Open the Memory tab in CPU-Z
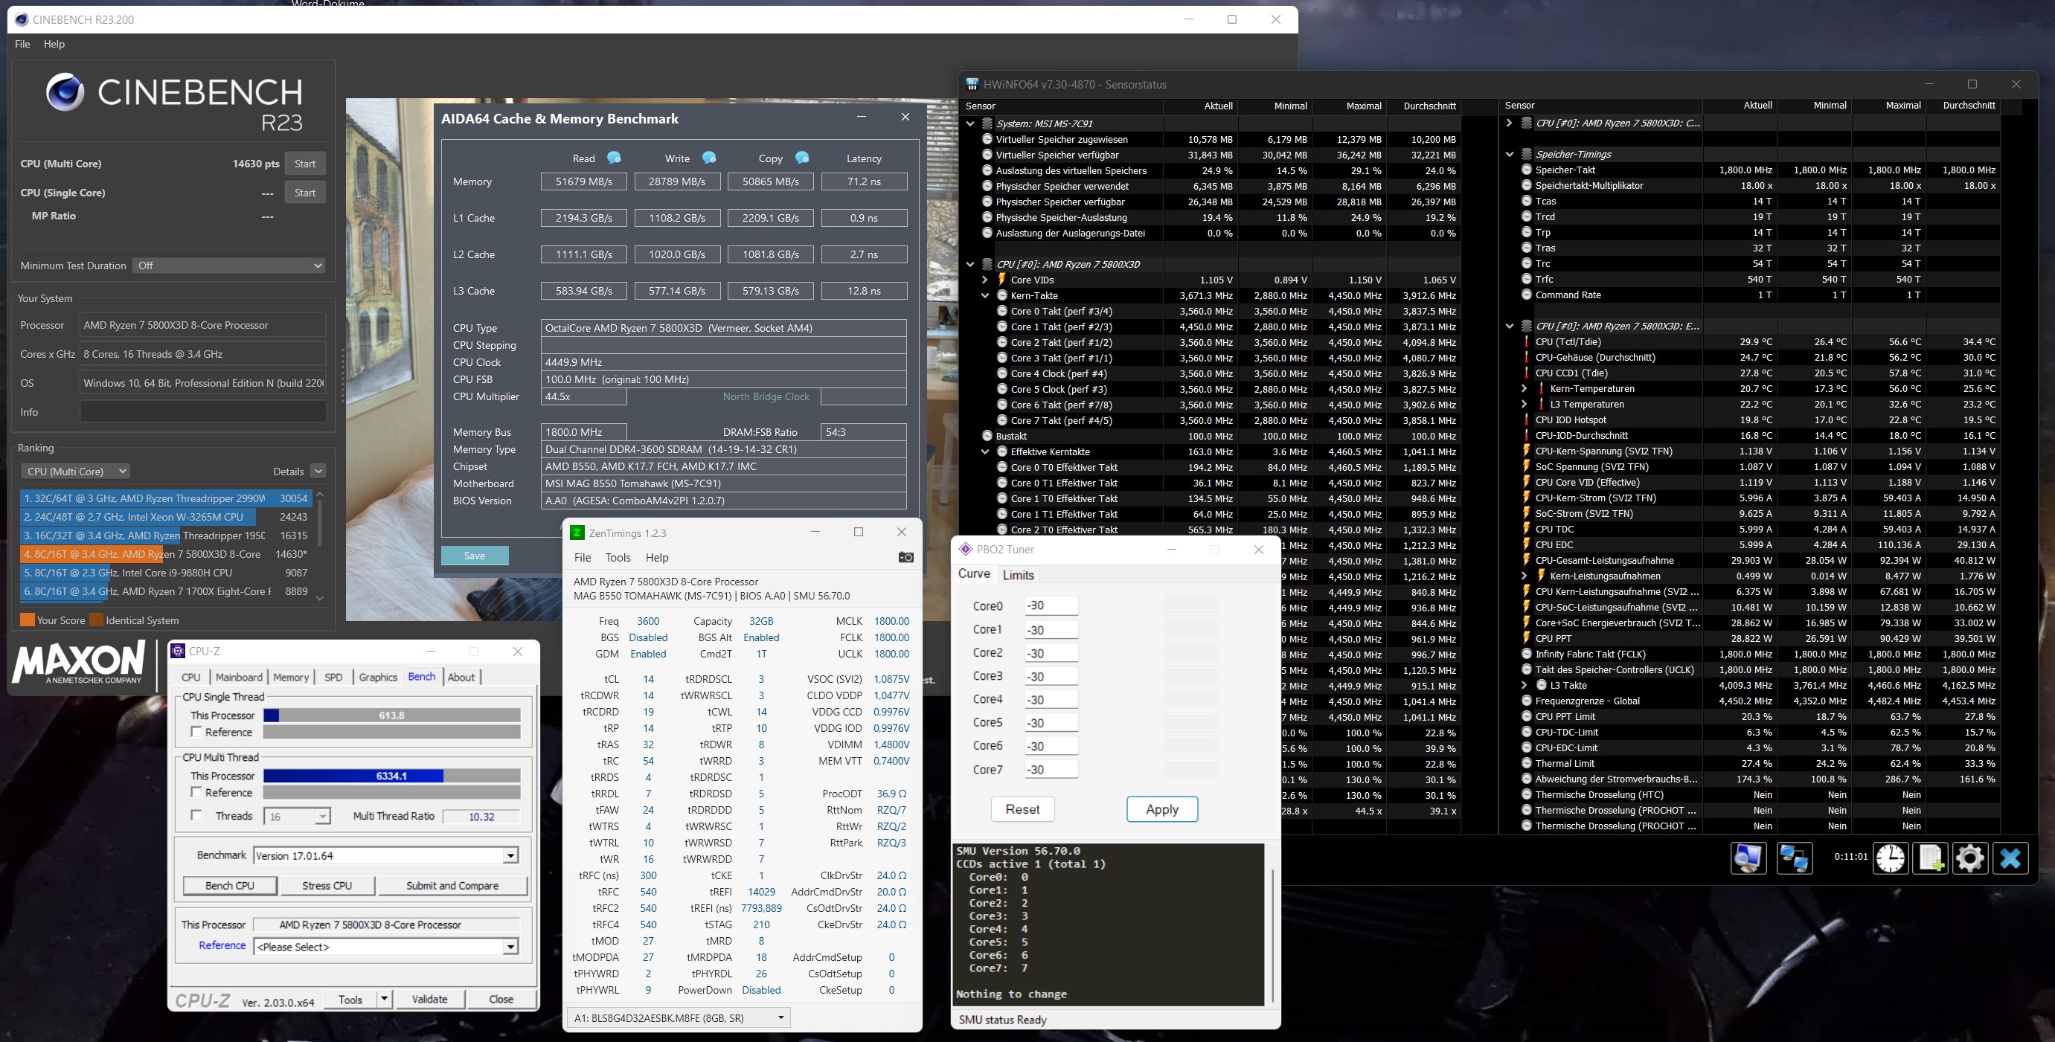Image resolution: width=2055 pixels, height=1042 pixels. coord(290,677)
